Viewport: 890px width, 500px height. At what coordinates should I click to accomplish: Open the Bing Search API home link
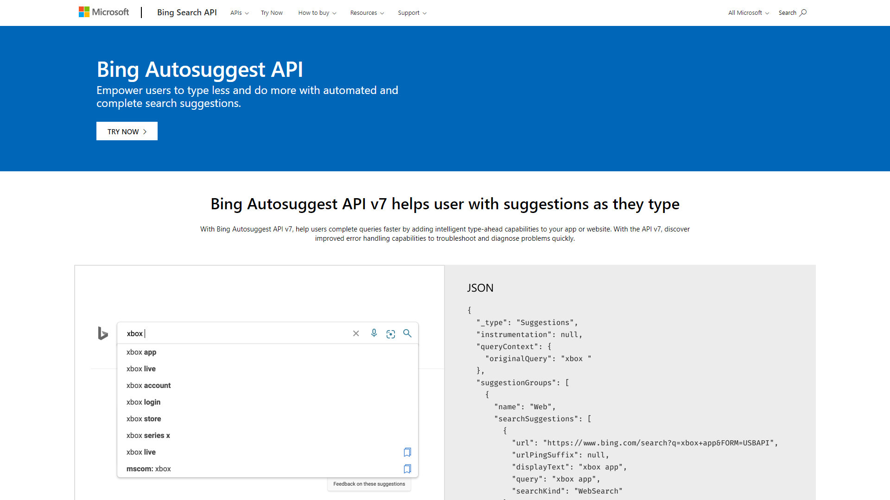187,12
